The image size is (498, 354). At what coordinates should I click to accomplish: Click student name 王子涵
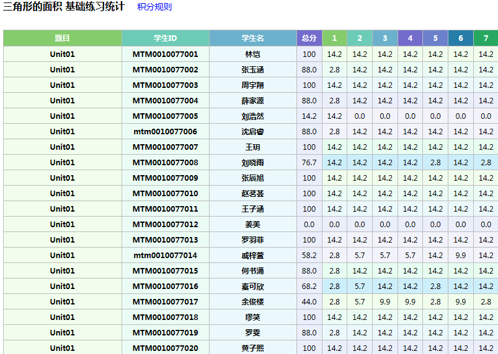click(x=253, y=209)
